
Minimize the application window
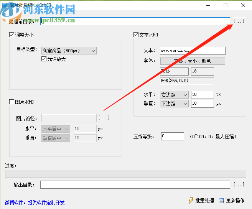(x=208, y=5)
